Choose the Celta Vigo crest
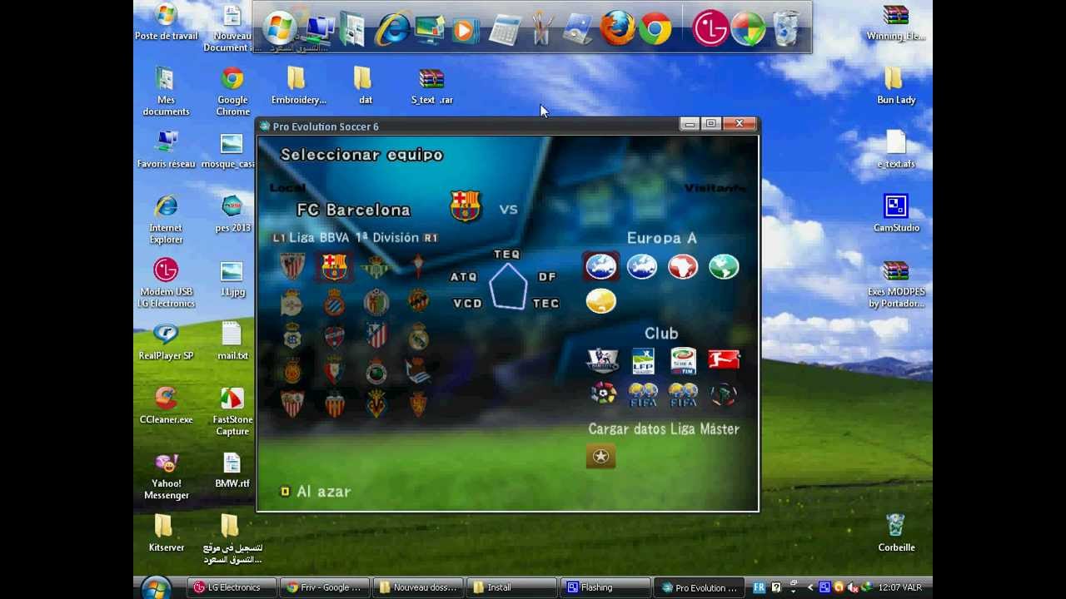 418,266
